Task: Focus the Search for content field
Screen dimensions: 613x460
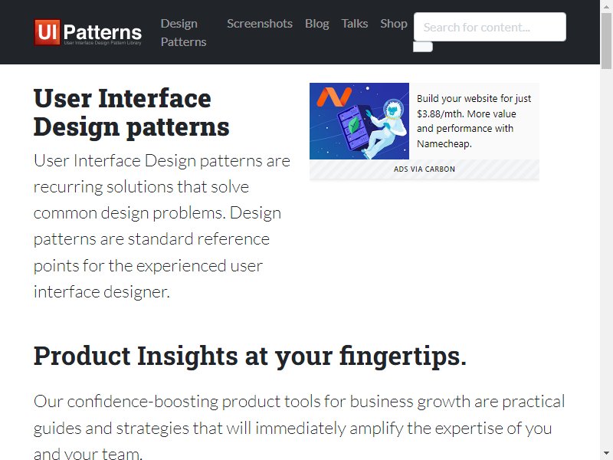Action: tap(490, 27)
